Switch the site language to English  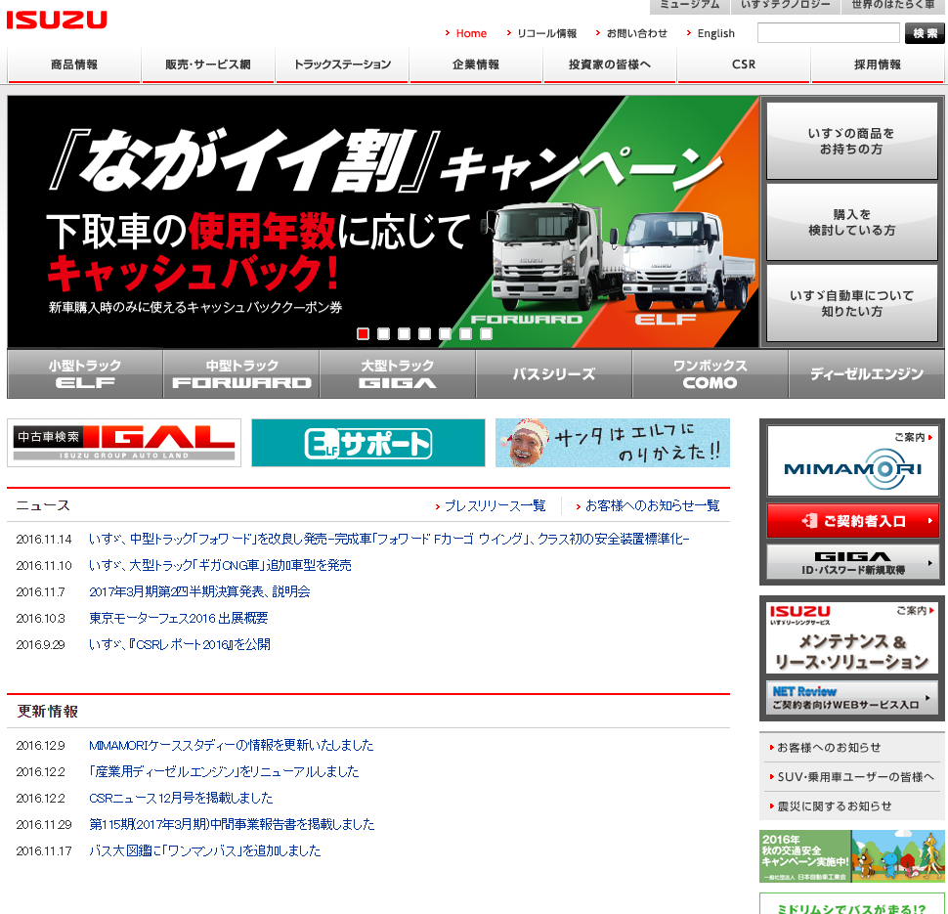[715, 33]
